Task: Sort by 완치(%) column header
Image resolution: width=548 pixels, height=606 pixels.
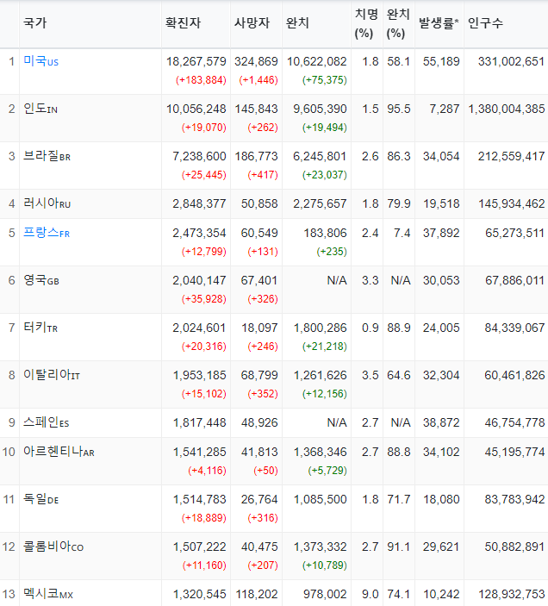Action: pyautogui.click(x=398, y=24)
